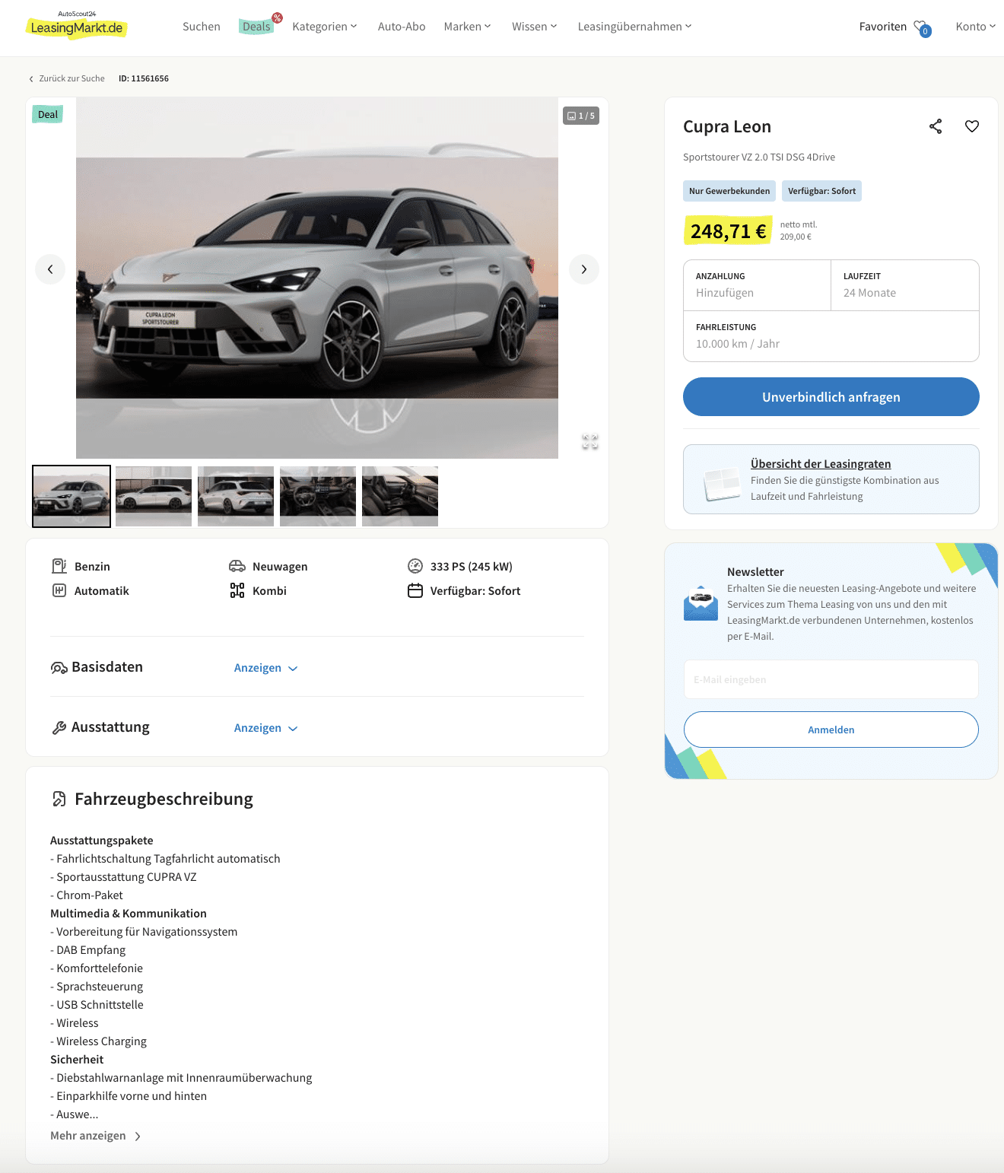Viewport: 1004px width, 1173px height.
Task: Open the Konto dropdown
Action: [x=976, y=27]
